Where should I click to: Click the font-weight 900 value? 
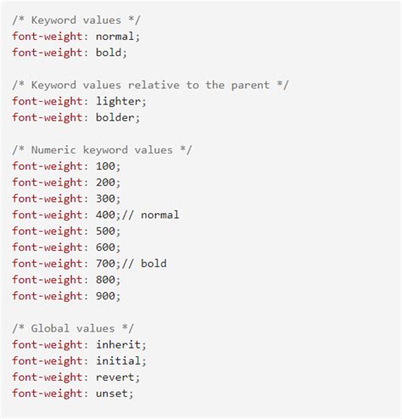pyautogui.click(x=105, y=296)
